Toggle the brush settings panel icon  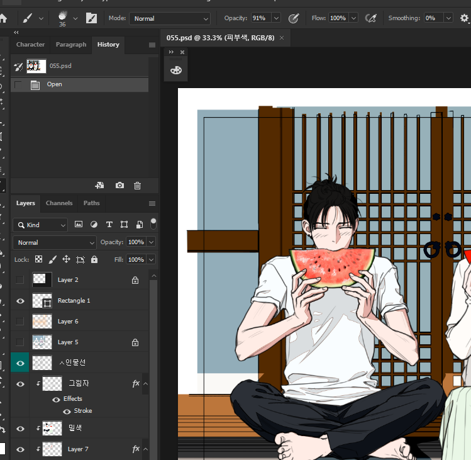92,18
